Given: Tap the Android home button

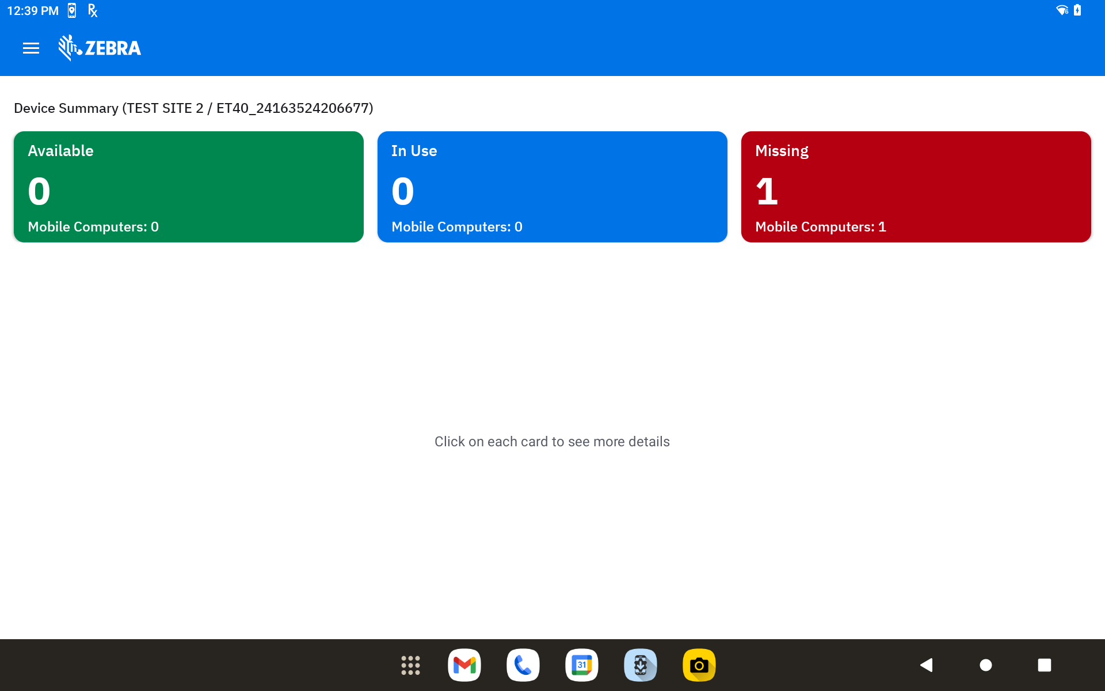Looking at the screenshot, I should pyautogui.click(x=985, y=665).
